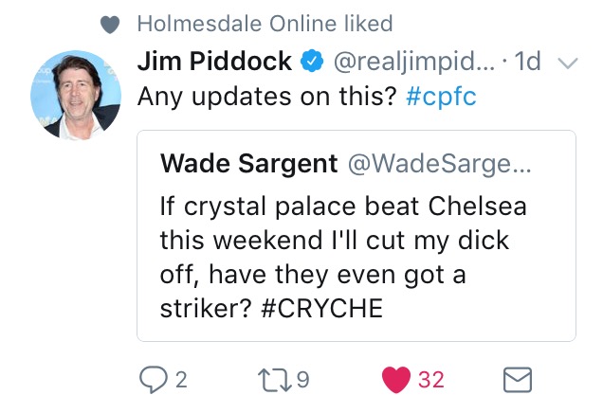
Task: Click the Wade Sargent name in the quoted tweet
Action: (249, 163)
